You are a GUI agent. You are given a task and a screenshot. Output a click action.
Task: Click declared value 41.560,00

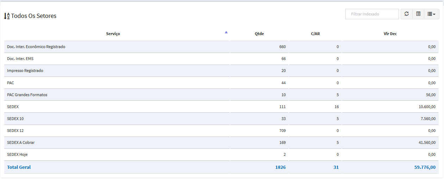[x=427, y=142]
